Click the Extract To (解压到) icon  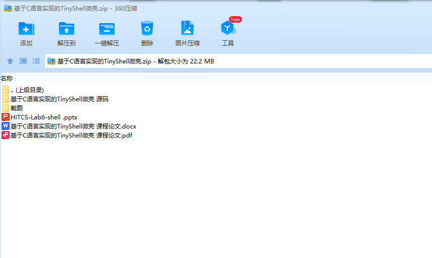pyautogui.click(x=67, y=29)
